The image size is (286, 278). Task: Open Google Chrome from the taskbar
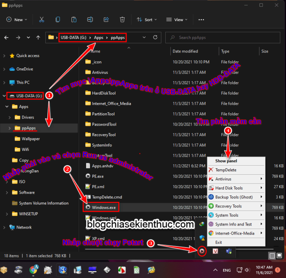pyautogui.click(x=34, y=269)
